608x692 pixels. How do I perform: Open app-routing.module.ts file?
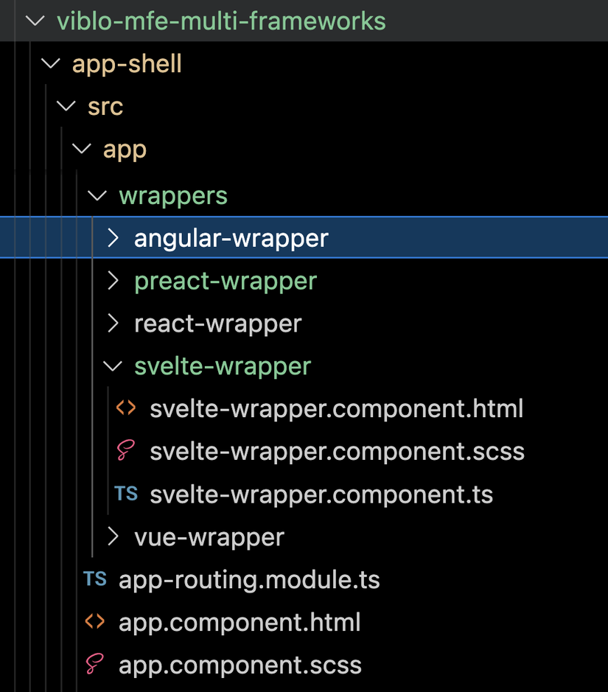[249, 579]
